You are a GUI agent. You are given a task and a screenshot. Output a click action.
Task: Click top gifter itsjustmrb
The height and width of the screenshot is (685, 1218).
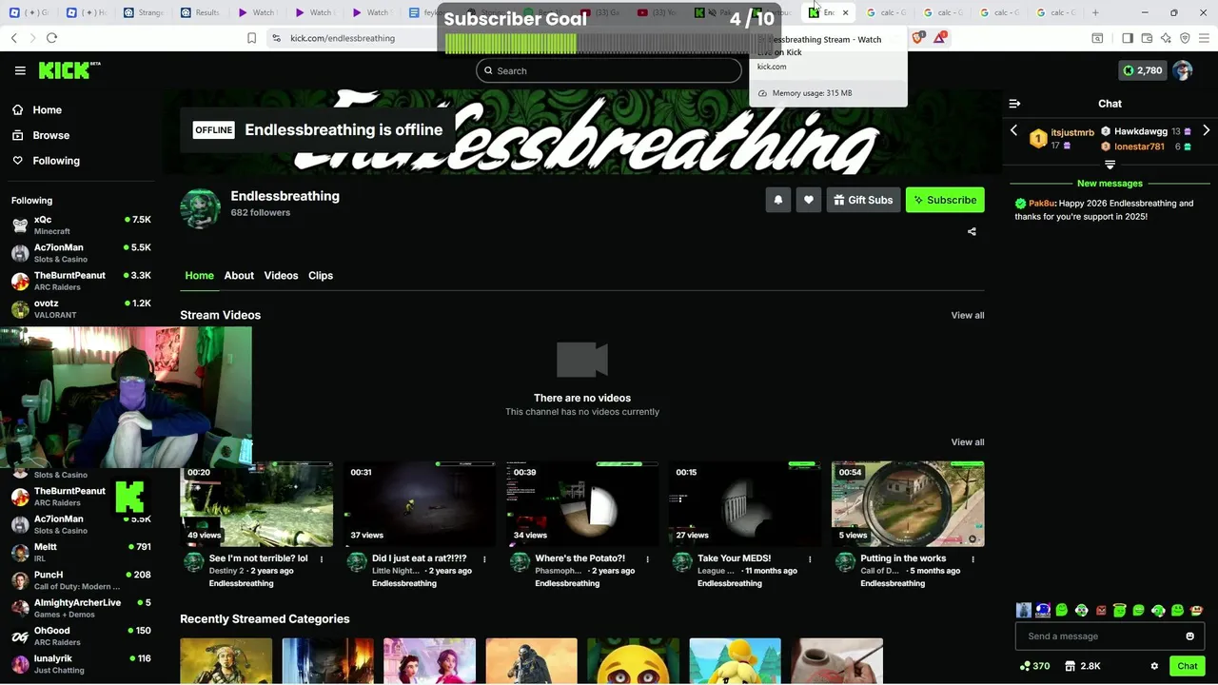[1072, 132]
